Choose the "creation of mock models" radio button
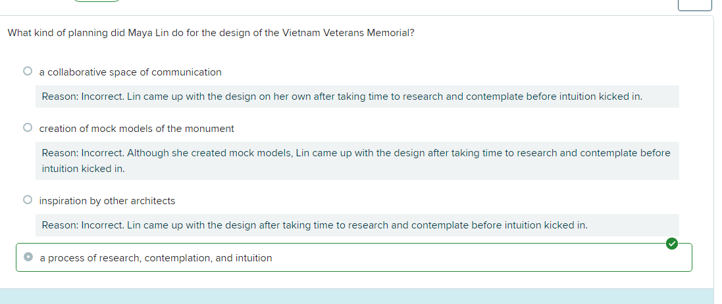Viewport: 722px width, 304px height. pos(27,128)
